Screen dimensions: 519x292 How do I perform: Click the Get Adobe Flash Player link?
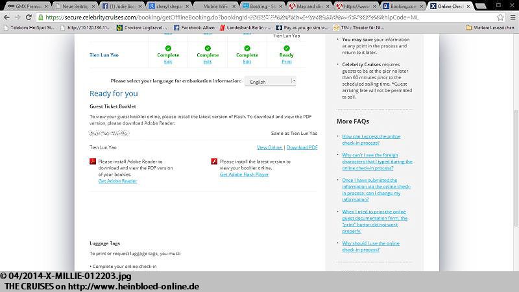pyautogui.click(x=245, y=175)
